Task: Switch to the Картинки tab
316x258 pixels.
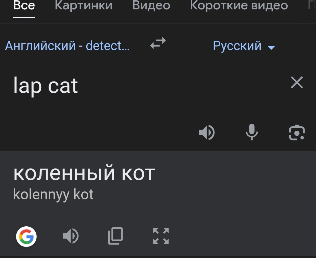Action: coord(84,6)
